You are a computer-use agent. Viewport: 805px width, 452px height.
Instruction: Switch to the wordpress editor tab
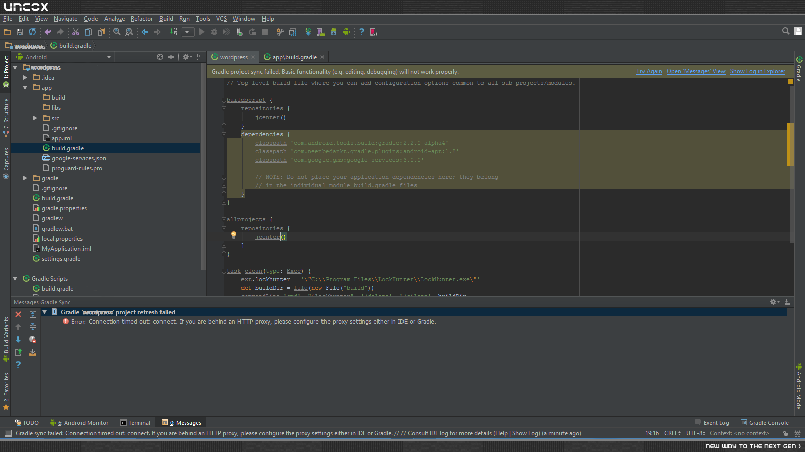pos(233,57)
